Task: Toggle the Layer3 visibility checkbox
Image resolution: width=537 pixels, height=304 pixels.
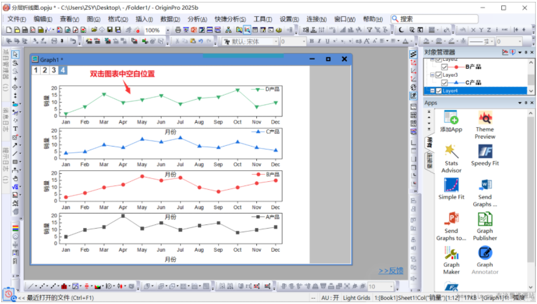Action: (x=439, y=75)
